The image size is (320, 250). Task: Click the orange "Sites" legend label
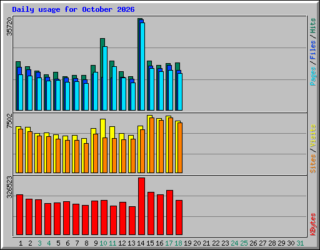pos(313,164)
